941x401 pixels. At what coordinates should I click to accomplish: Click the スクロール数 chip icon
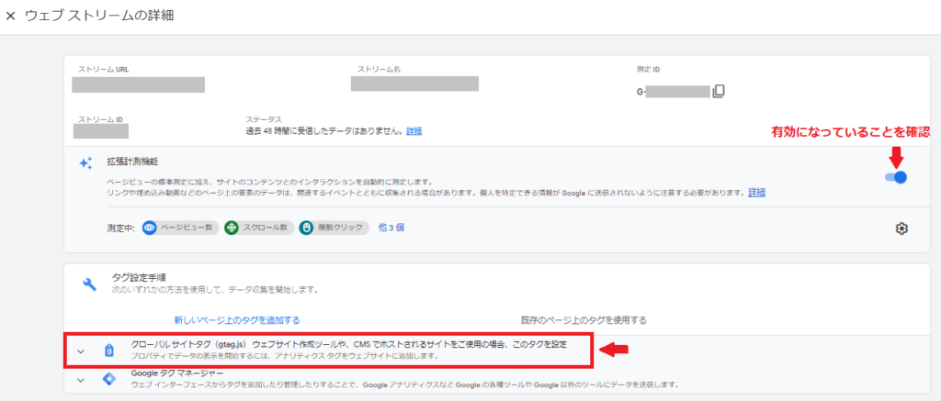(232, 228)
